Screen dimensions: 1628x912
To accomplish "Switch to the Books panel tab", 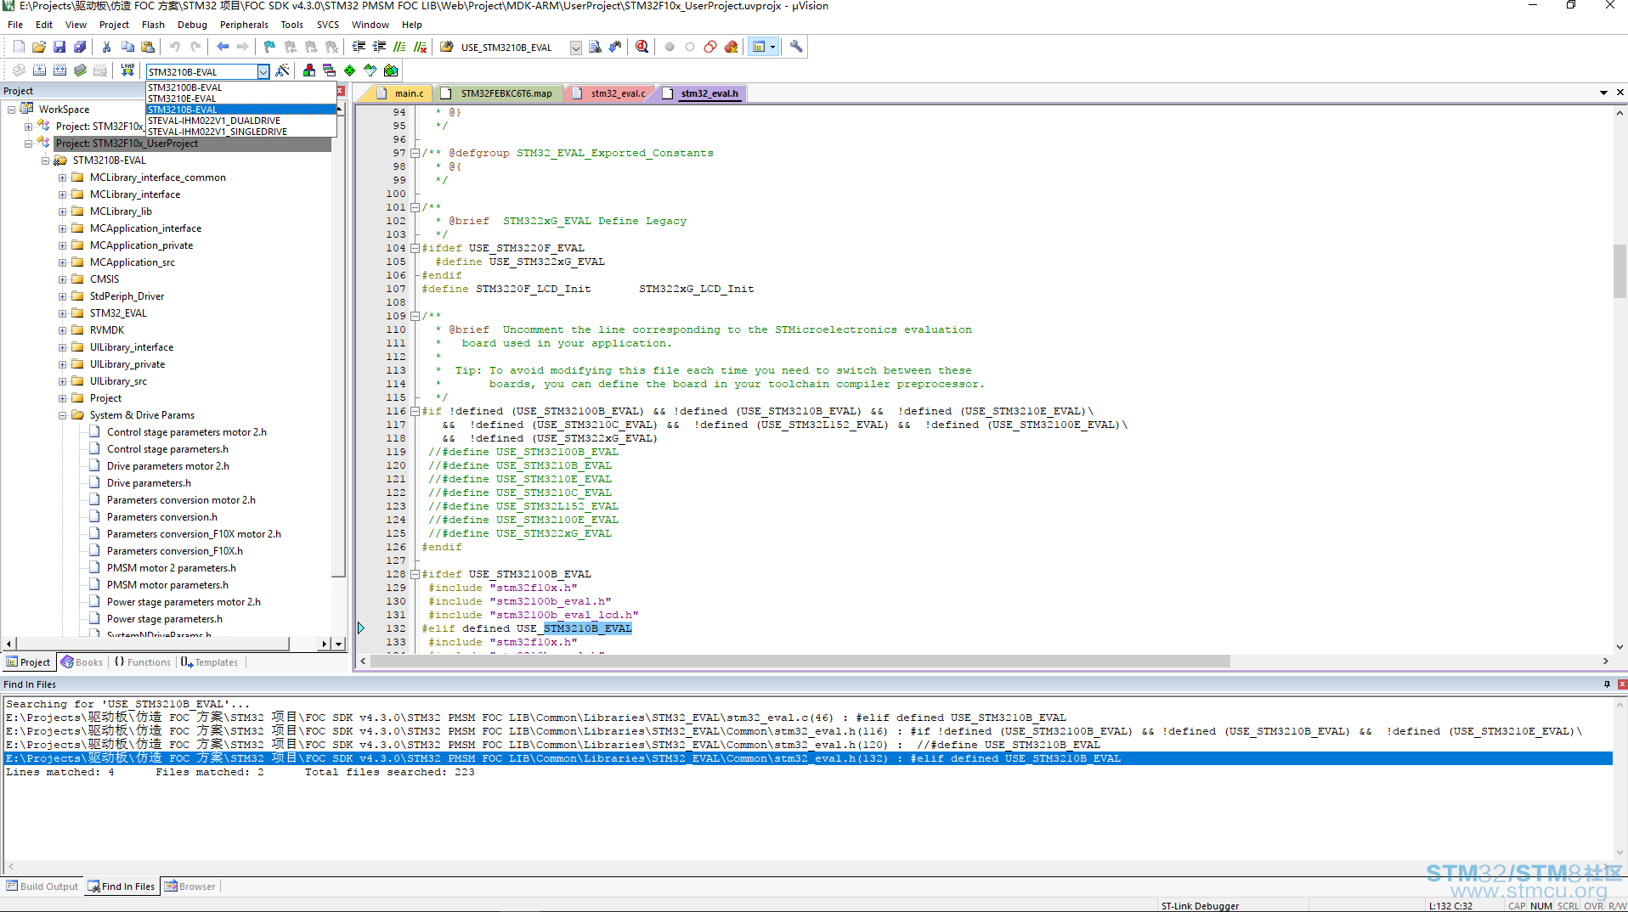I will 82,662.
